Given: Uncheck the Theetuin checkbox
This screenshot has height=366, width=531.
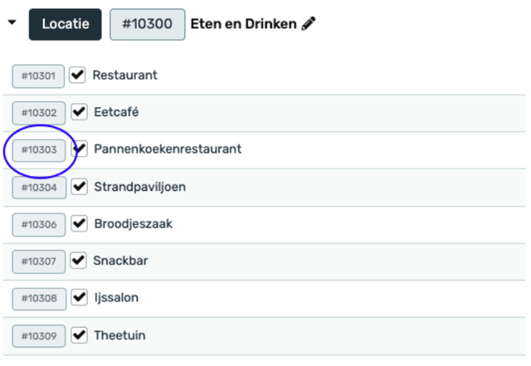Looking at the screenshot, I should pyautogui.click(x=80, y=336).
